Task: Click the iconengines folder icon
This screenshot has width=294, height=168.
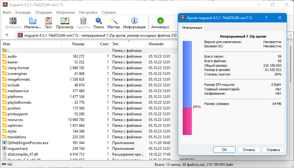Action: [x=5, y=73]
